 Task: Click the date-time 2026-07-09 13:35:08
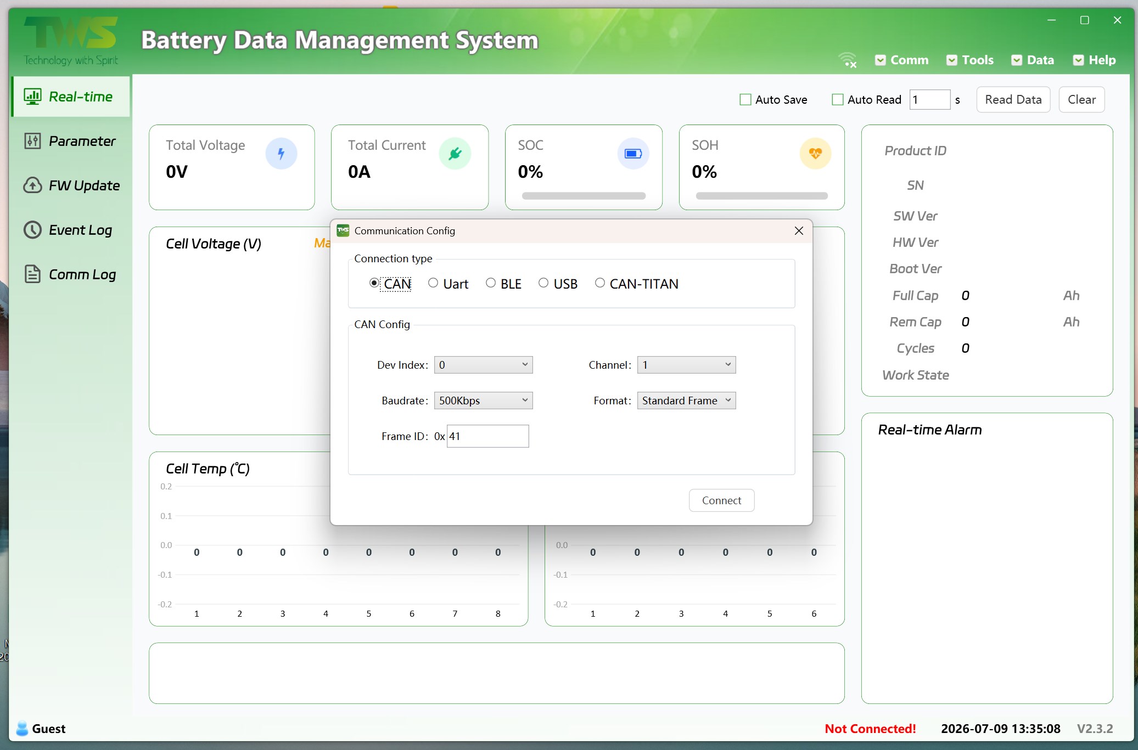coord(1000,729)
